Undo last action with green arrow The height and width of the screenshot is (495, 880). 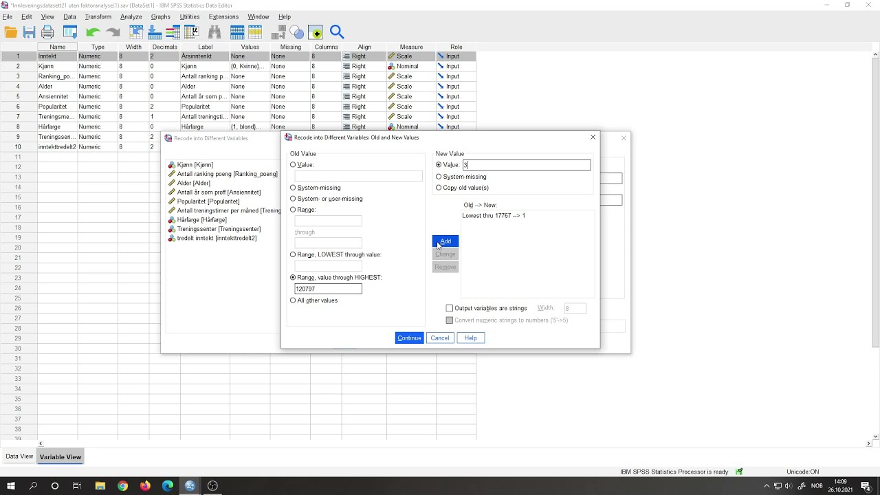93,32
